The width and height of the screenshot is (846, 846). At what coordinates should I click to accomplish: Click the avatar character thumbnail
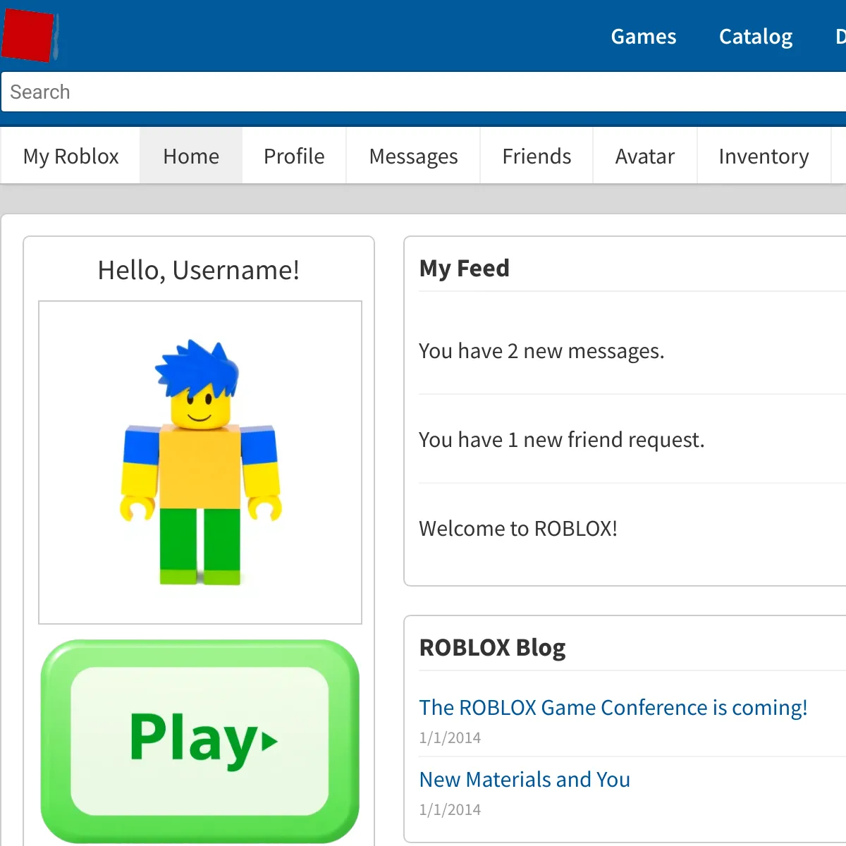(200, 462)
